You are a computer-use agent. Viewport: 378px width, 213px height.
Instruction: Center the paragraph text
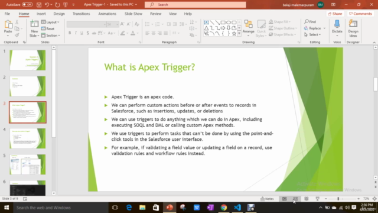point(154,33)
